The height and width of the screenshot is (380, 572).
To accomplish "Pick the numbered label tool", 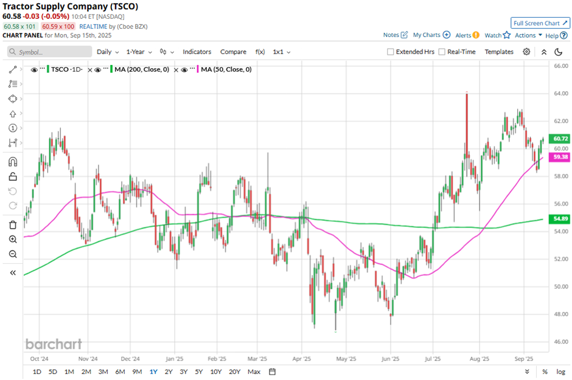I will (13, 128).
